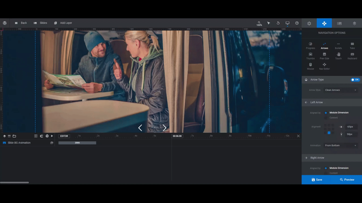Open the Add Layer menu
This screenshot has height=203, width=362.
(x=63, y=23)
